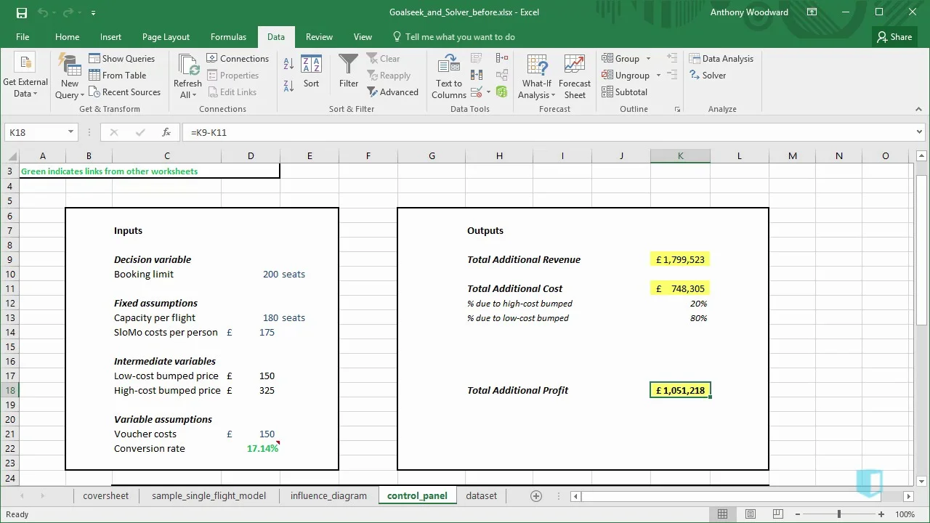Viewport: 930px width, 523px height.
Task: Insert function using fx button
Action: coord(166,132)
